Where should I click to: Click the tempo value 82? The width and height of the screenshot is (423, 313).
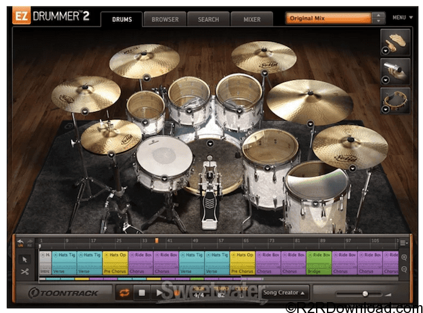(221, 295)
